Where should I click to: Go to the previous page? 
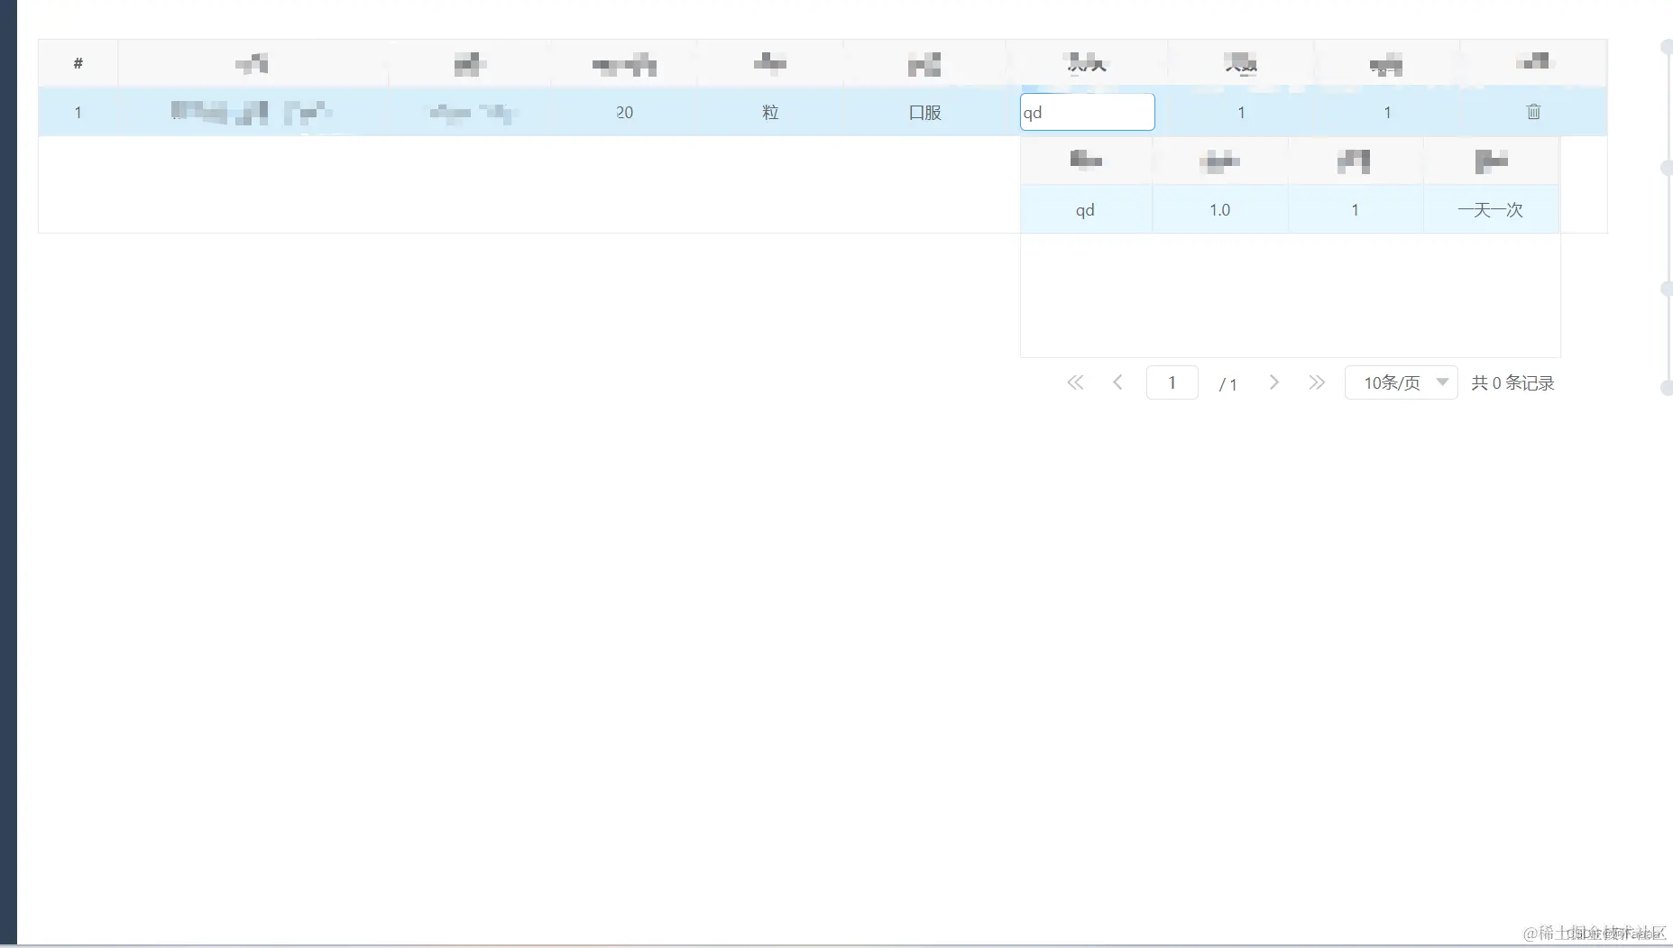(x=1117, y=382)
